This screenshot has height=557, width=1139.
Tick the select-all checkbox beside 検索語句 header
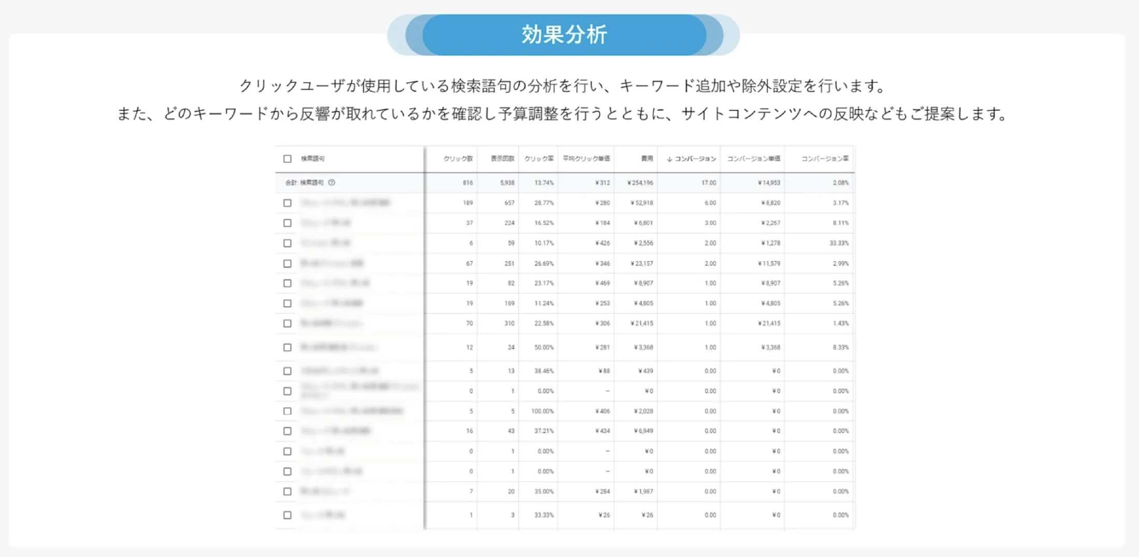click(287, 159)
